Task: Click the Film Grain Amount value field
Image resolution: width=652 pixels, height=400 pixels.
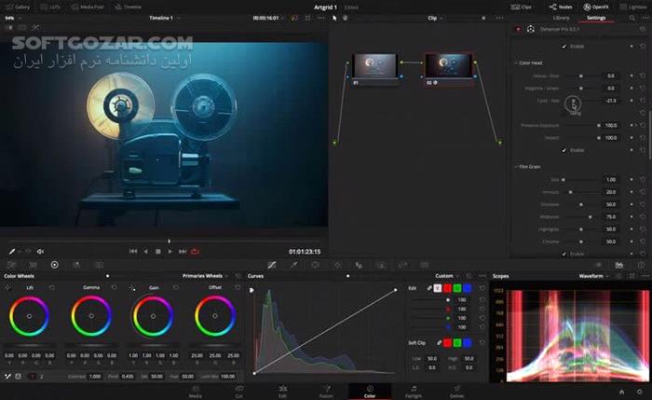Action: 610,192
